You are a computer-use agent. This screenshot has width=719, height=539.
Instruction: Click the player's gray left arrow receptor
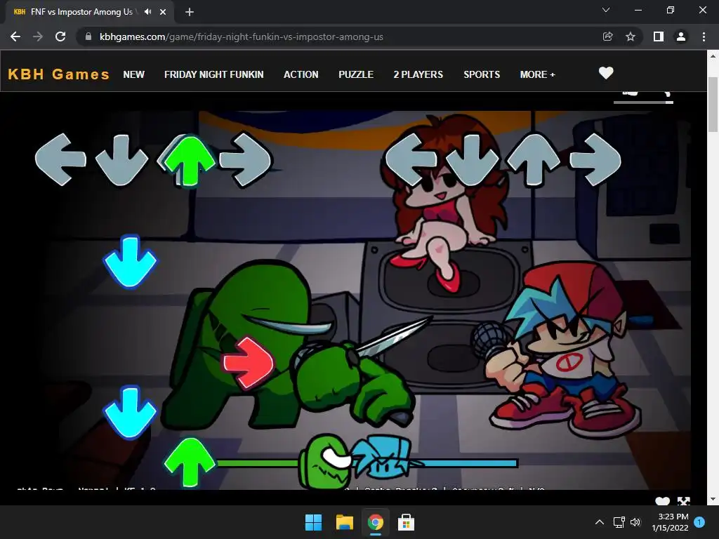coord(411,159)
